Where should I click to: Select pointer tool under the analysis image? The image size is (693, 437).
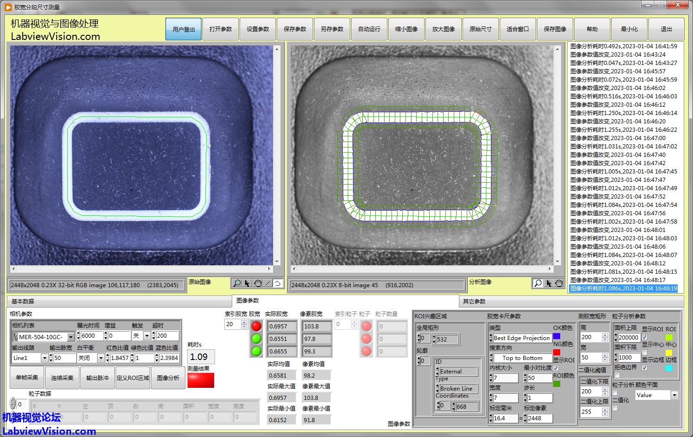click(549, 283)
